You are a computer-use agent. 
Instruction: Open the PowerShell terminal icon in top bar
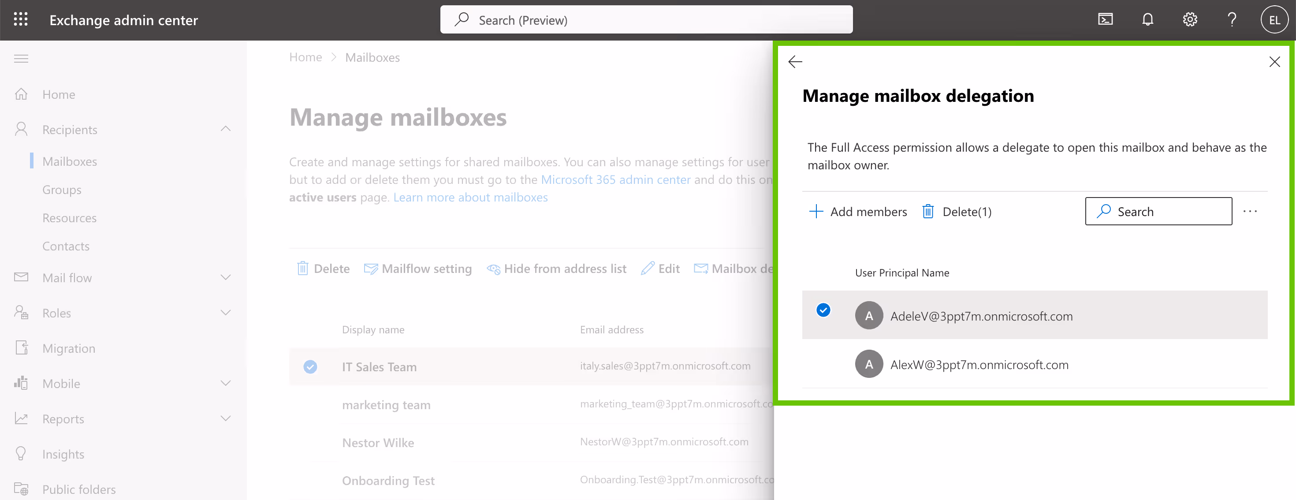point(1105,19)
